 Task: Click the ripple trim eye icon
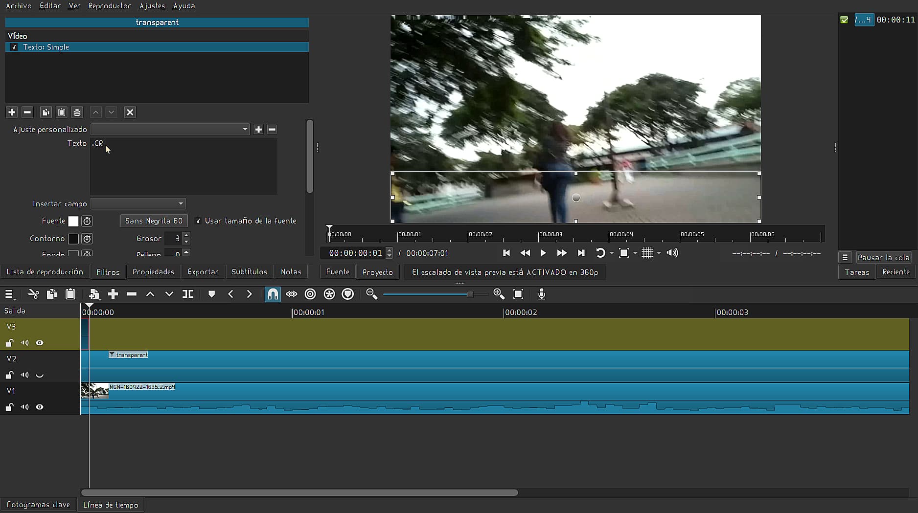292,294
